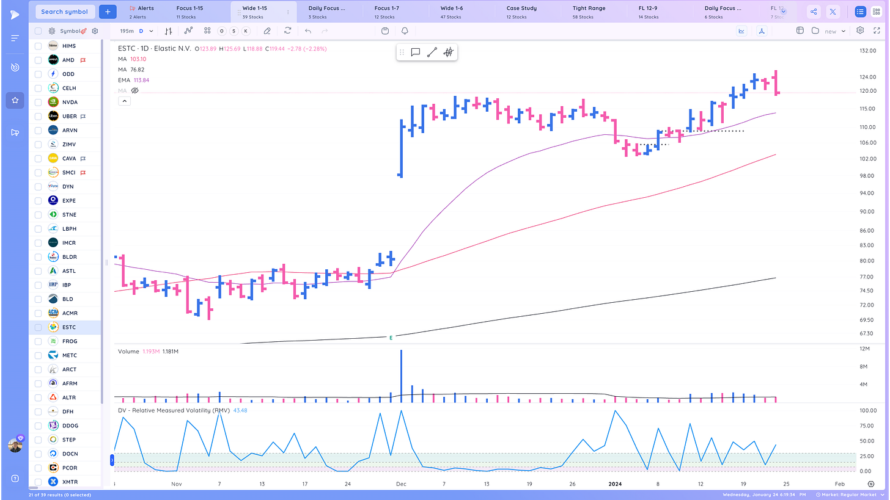This screenshot has width=890, height=500.
Task: Switch to the FL 12-9 tab
Action: pyautogui.click(x=649, y=12)
